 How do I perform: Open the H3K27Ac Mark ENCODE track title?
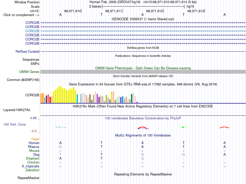(x=143, y=106)
